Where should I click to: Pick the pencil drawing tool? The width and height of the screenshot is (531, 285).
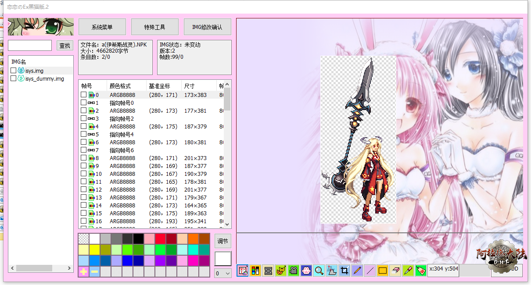tap(357, 271)
